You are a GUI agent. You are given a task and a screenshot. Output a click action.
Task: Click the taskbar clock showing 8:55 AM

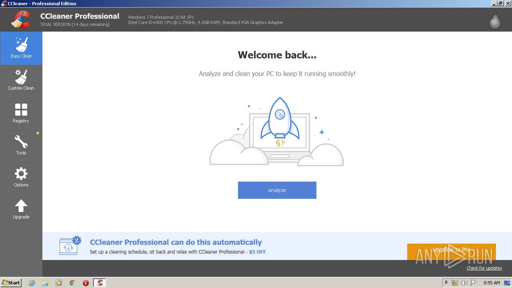(492, 283)
